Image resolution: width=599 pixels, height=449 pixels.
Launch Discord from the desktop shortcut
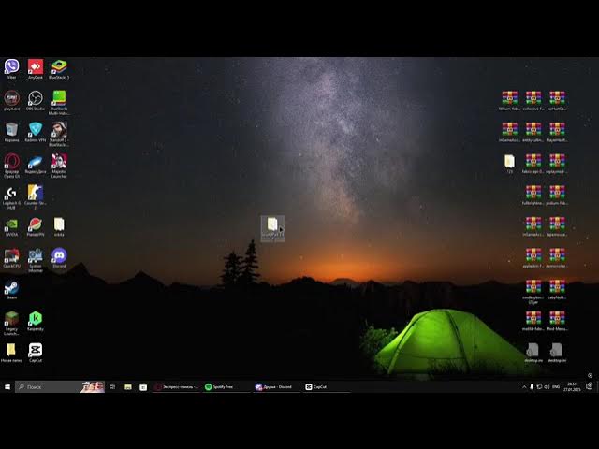pyautogui.click(x=59, y=258)
